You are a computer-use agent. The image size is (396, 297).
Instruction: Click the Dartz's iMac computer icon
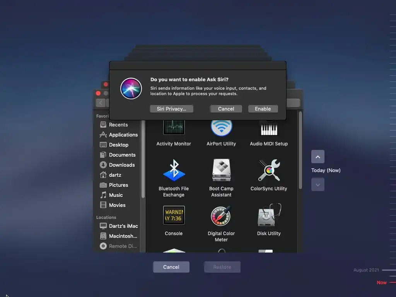point(103,226)
